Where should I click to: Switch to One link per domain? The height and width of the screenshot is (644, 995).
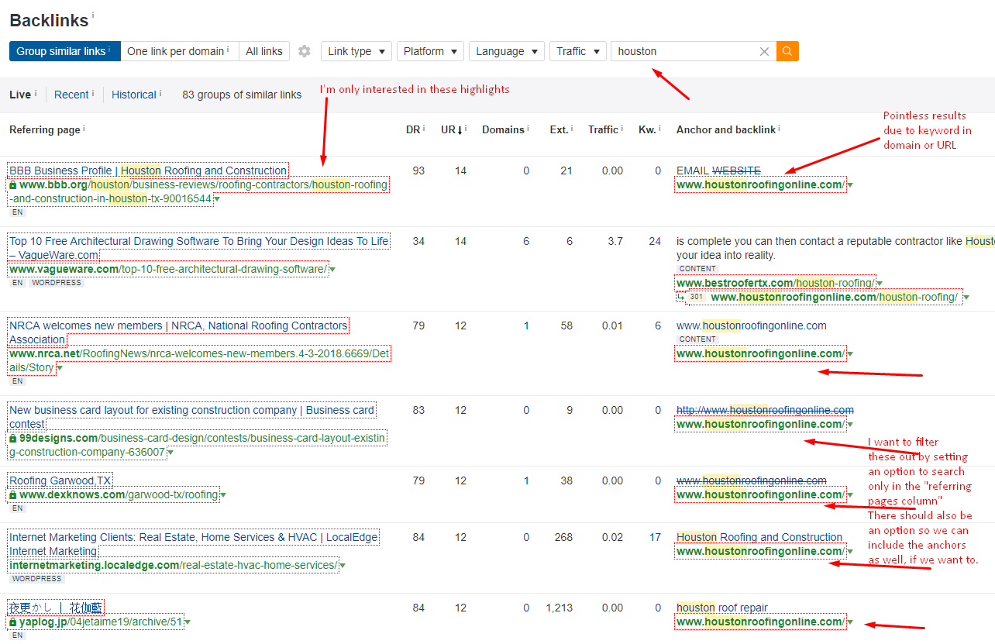pyautogui.click(x=180, y=51)
